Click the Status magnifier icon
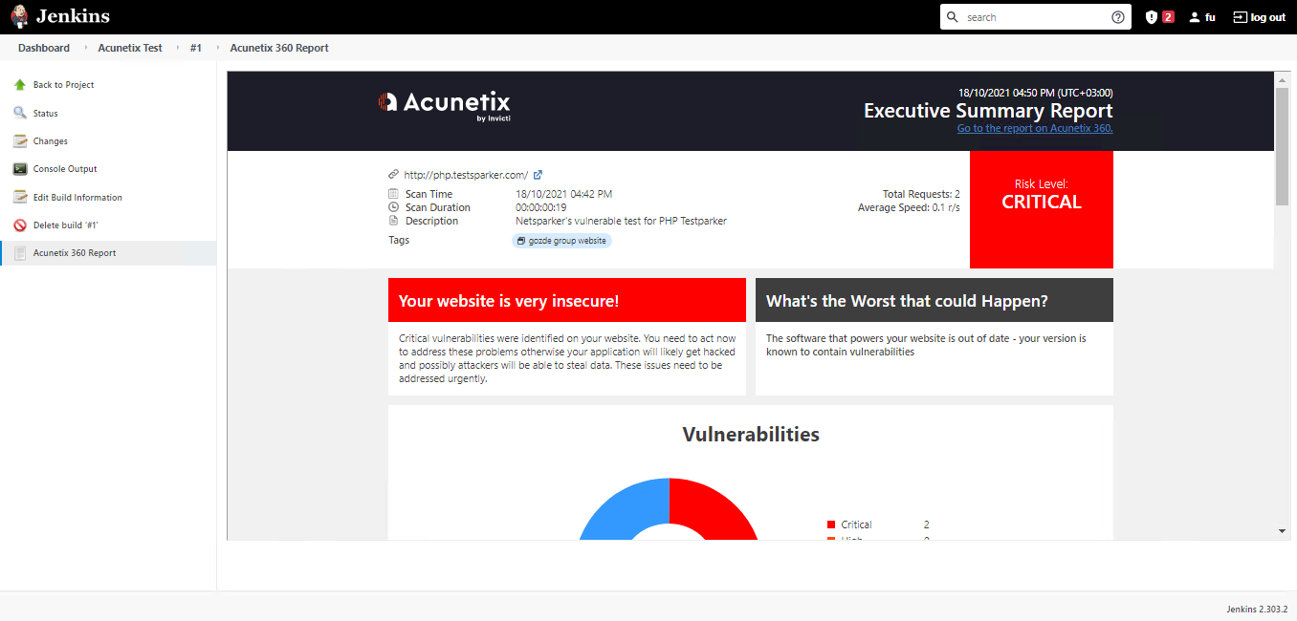Screen dimensions: 1297x621 tap(20, 113)
